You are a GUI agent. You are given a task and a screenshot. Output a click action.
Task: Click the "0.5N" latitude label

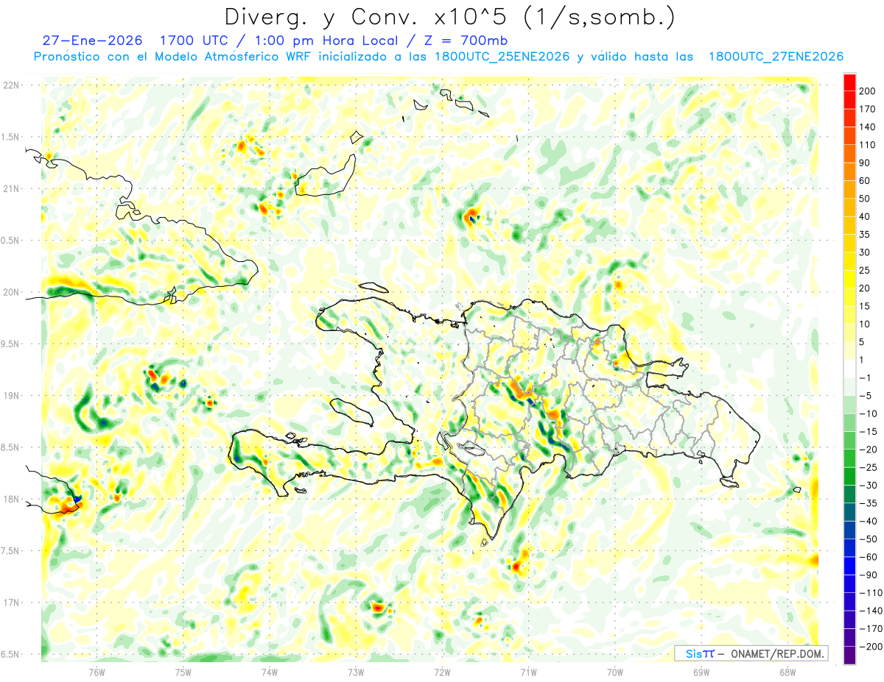pyautogui.click(x=11, y=241)
